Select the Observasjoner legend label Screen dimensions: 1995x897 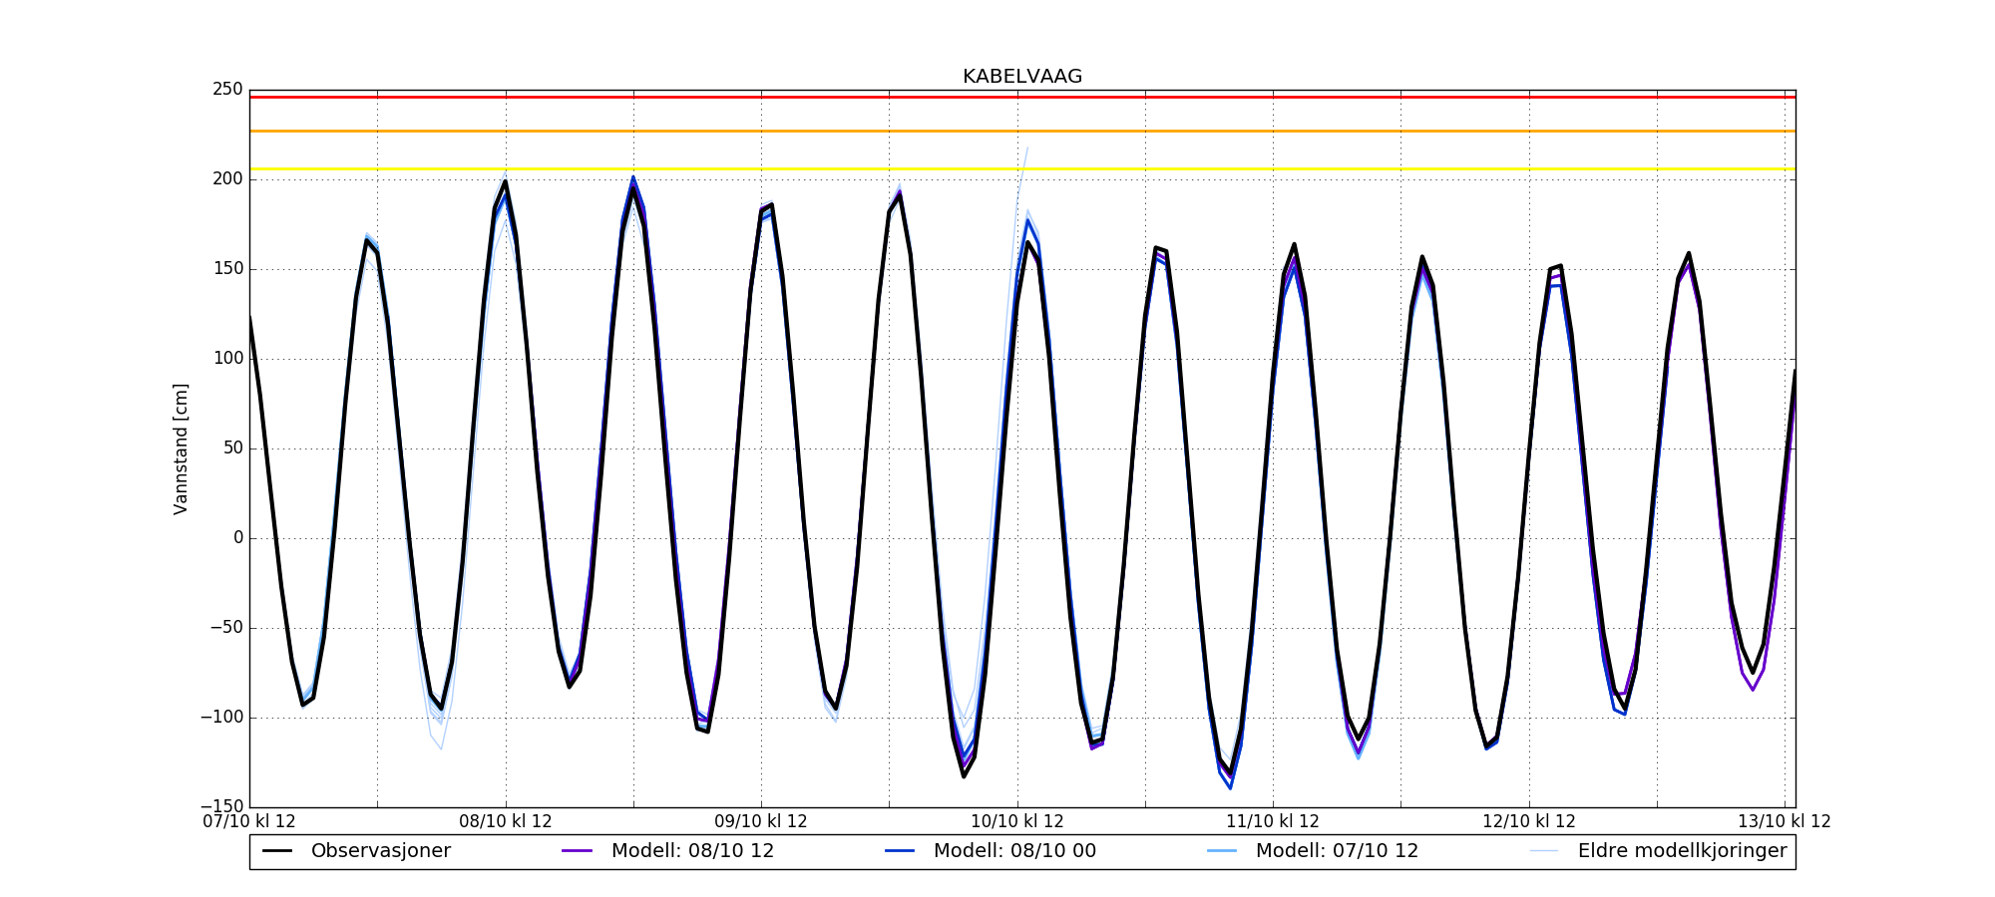click(380, 851)
